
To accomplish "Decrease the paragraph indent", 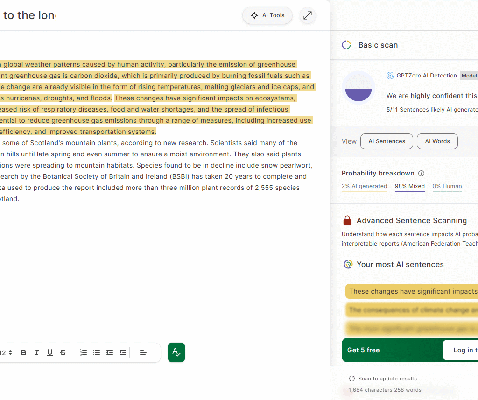I will pyautogui.click(x=110, y=352).
